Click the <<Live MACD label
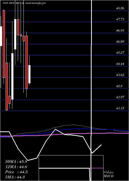129x181 pixels. [109, 174]
